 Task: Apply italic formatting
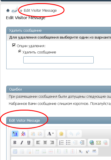click(22, 143)
